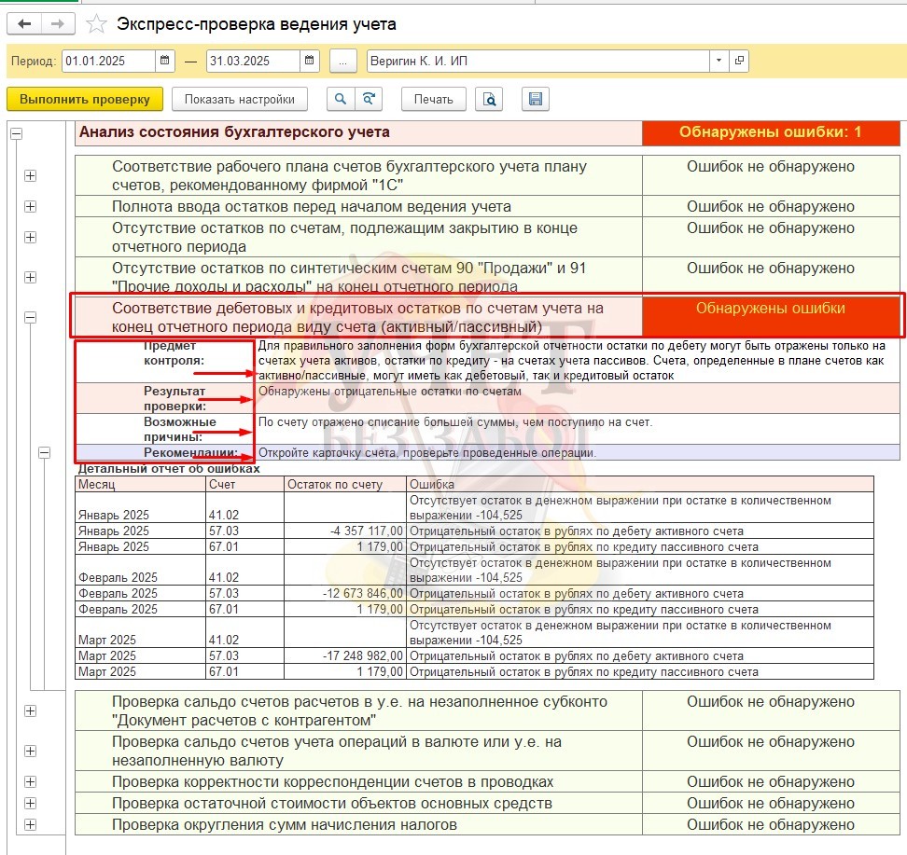Click the find next icon beside search

click(x=370, y=100)
